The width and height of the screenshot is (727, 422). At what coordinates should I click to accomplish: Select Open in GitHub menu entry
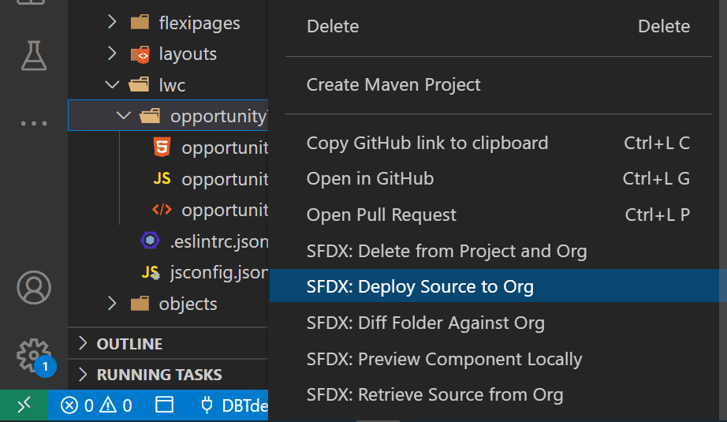pyautogui.click(x=498, y=178)
